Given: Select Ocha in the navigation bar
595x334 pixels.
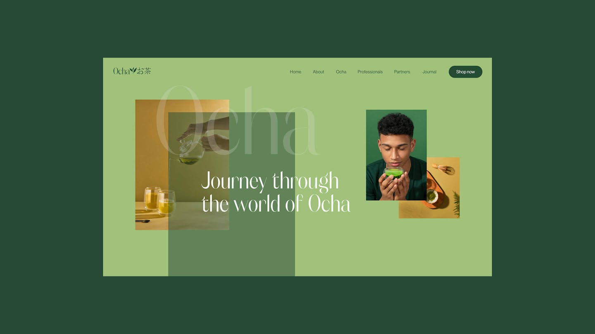Looking at the screenshot, I should click(x=341, y=72).
